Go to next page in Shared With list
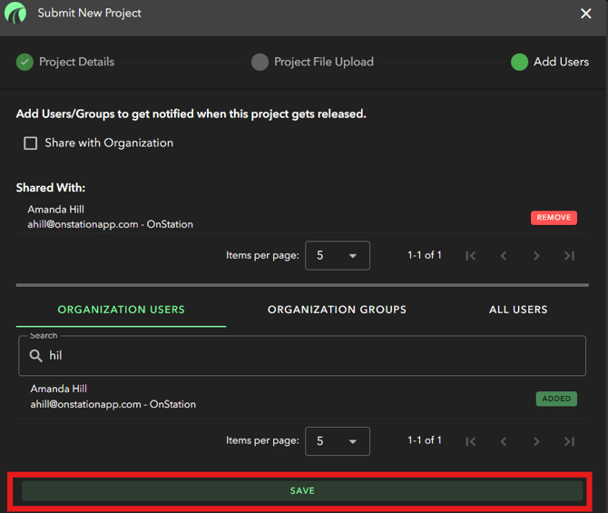Image resolution: width=608 pixels, height=513 pixels. [536, 256]
